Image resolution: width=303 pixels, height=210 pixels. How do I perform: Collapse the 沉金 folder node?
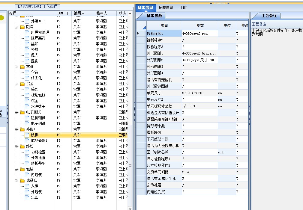point(16,84)
